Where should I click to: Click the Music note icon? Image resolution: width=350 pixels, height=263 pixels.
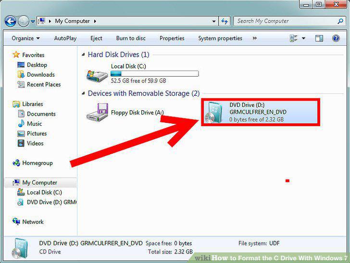click(21, 123)
